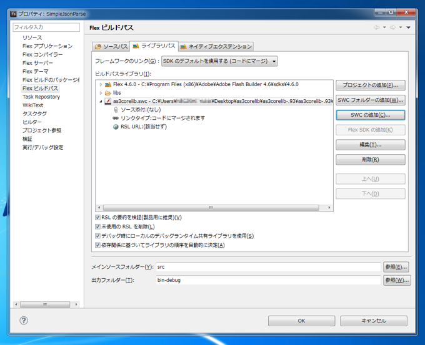The width and height of the screenshot is (425, 345).
Task: Click the library list scroll right arrow
Action: (329, 208)
